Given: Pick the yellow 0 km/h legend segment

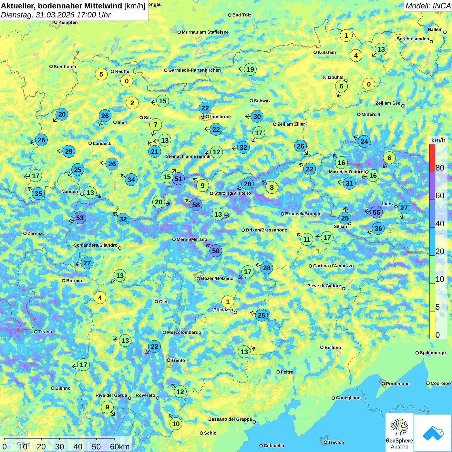Looking at the screenshot, I should [x=432, y=325].
